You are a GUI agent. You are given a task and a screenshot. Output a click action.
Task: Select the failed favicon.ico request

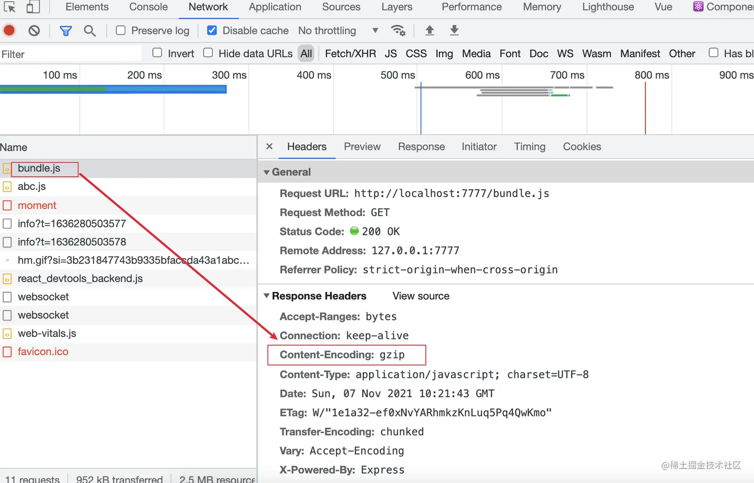click(128, 352)
